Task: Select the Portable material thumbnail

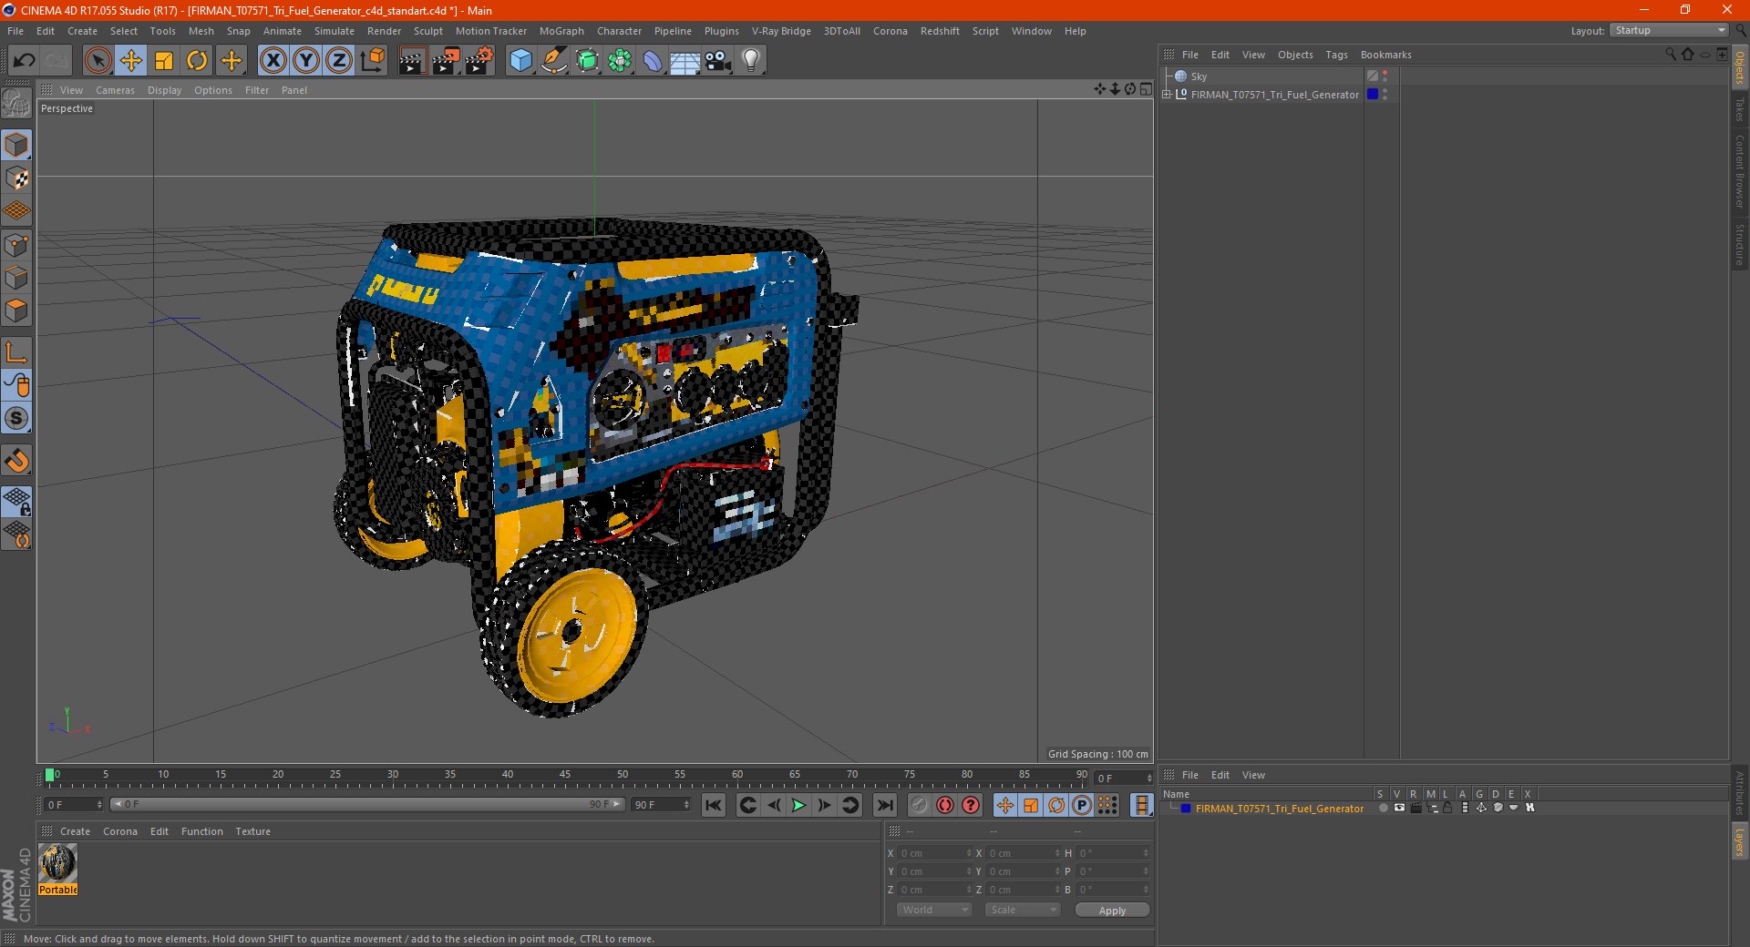Action: [57, 863]
